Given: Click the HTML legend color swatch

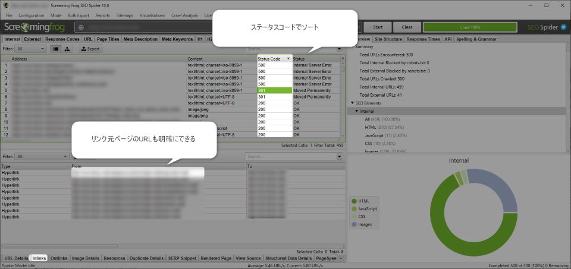Looking at the screenshot, I should pos(354,201).
